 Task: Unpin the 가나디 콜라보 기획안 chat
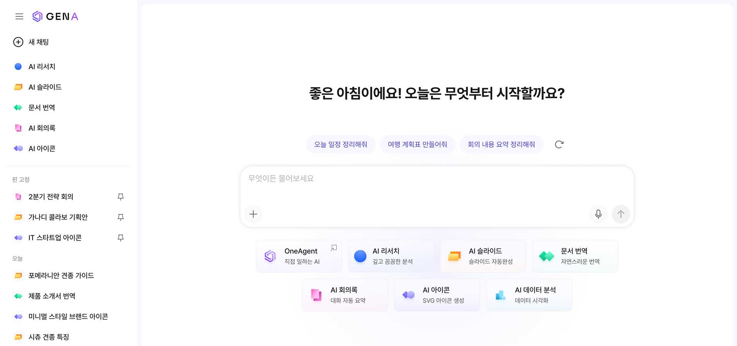(x=121, y=217)
